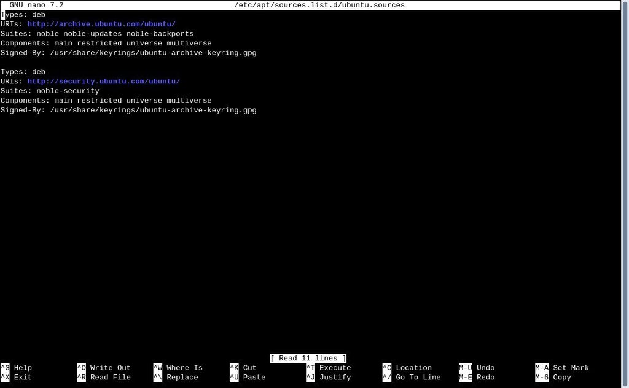Click the M-E Redo shortcut
This screenshot has height=388, width=629.
[477, 377]
